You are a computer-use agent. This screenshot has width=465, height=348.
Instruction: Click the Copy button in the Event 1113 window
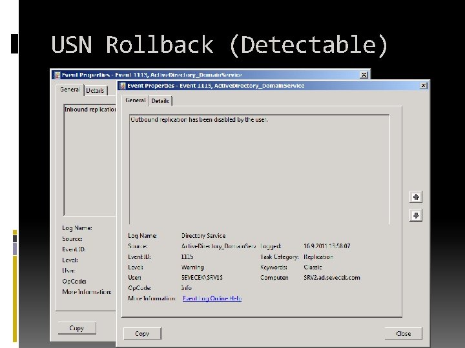tap(77, 328)
